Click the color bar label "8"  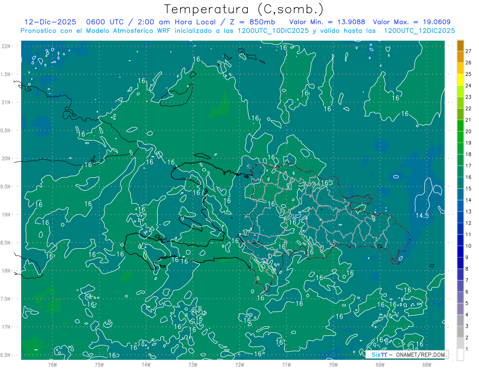[x=467, y=269]
